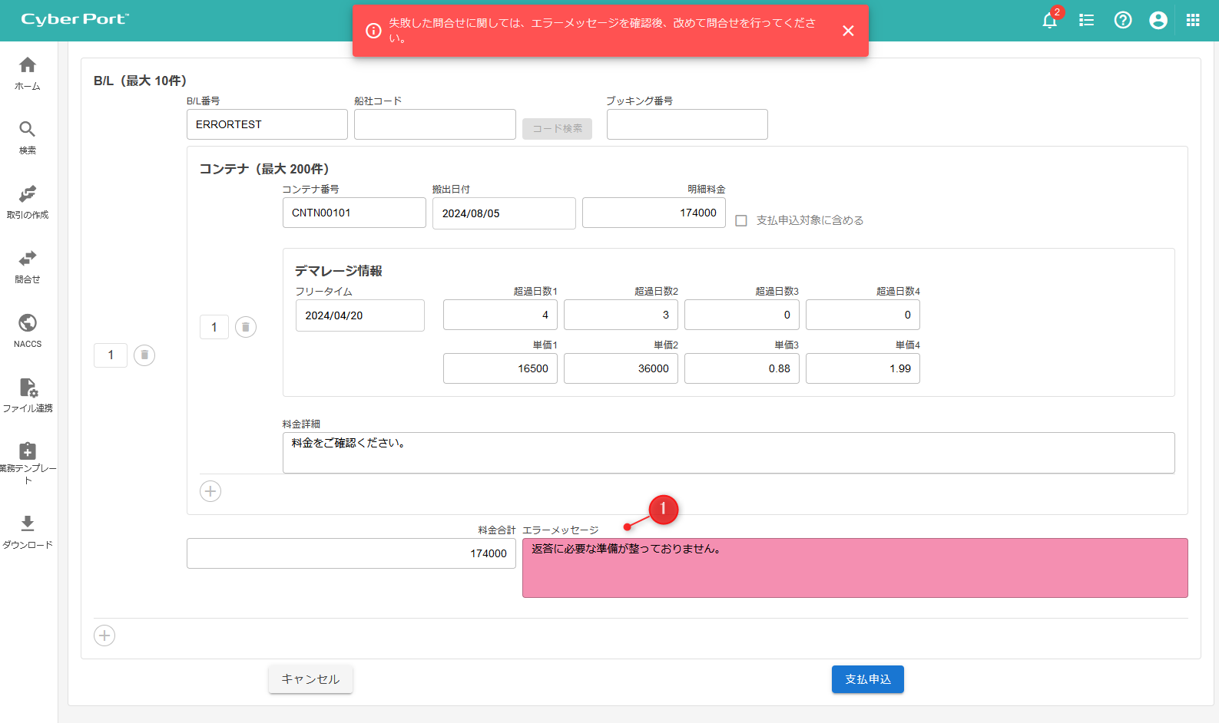Open NACCS in the sidebar

click(28, 331)
